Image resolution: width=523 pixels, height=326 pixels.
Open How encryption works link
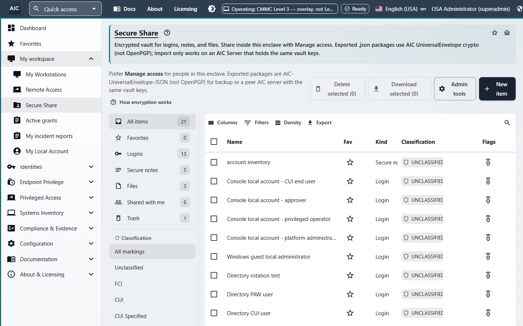[x=141, y=102]
